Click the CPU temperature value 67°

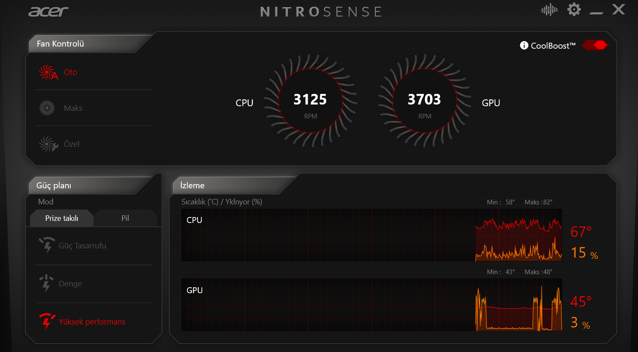(581, 232)
